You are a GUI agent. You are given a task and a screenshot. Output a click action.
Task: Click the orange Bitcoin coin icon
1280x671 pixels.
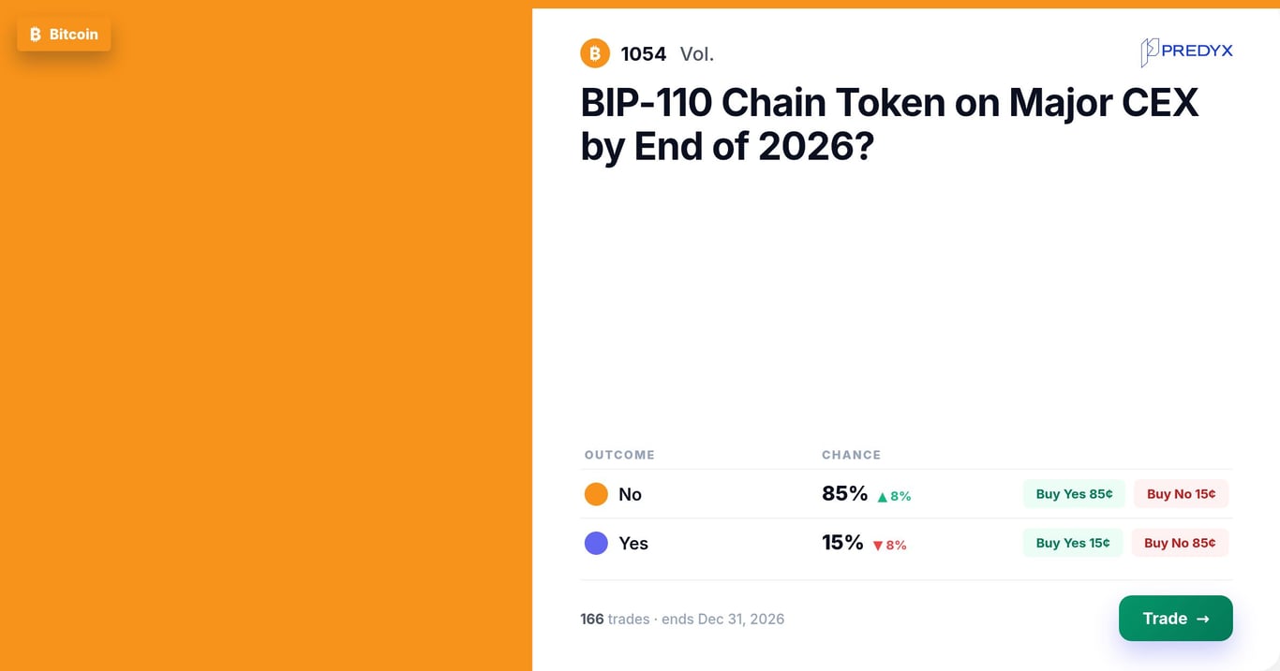[595, 53]
